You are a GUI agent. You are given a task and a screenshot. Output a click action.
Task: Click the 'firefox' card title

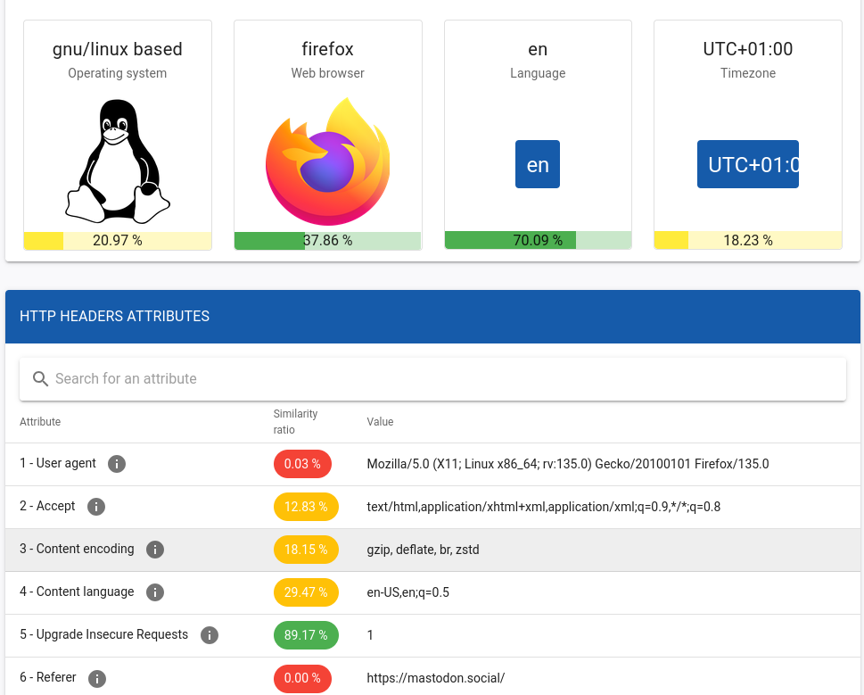pyautogui.click(x=328, y=49)
